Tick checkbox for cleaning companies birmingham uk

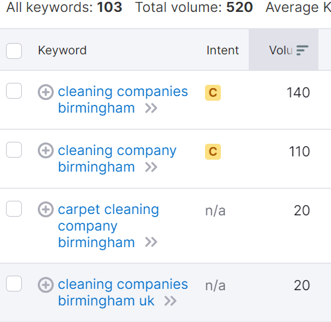point(14,284)
